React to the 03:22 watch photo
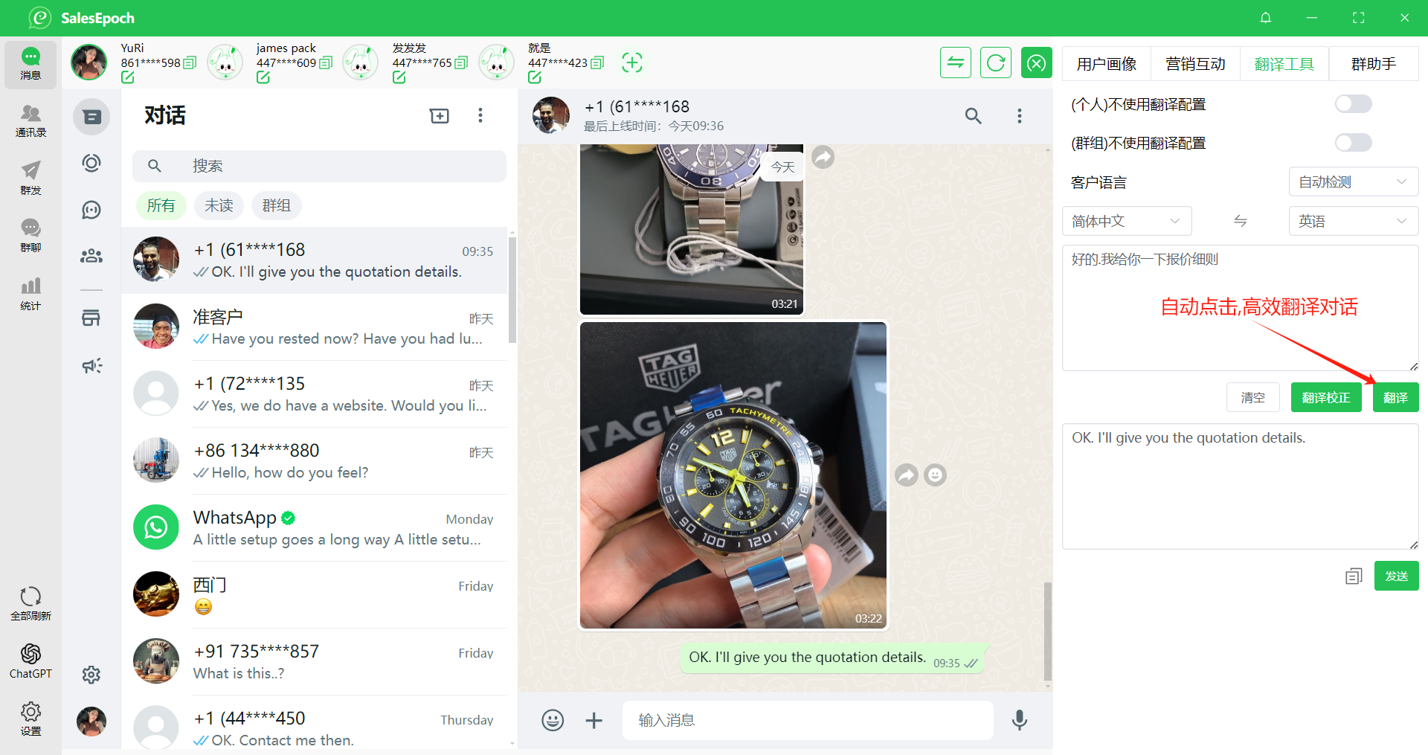This screenshot has height=755, width=1428. pyautogui.click(x=935, y=475)
